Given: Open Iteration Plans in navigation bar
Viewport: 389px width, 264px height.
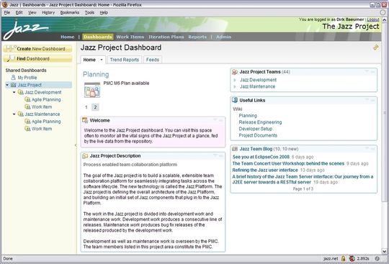Looking at the screenshot, I should point(166,37).
